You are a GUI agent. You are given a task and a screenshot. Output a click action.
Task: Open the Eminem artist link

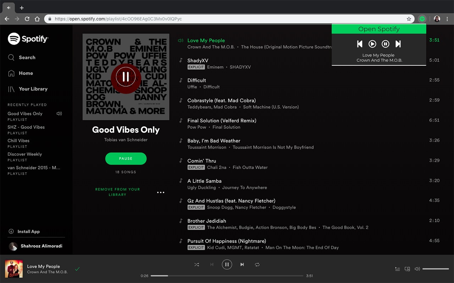215,67
